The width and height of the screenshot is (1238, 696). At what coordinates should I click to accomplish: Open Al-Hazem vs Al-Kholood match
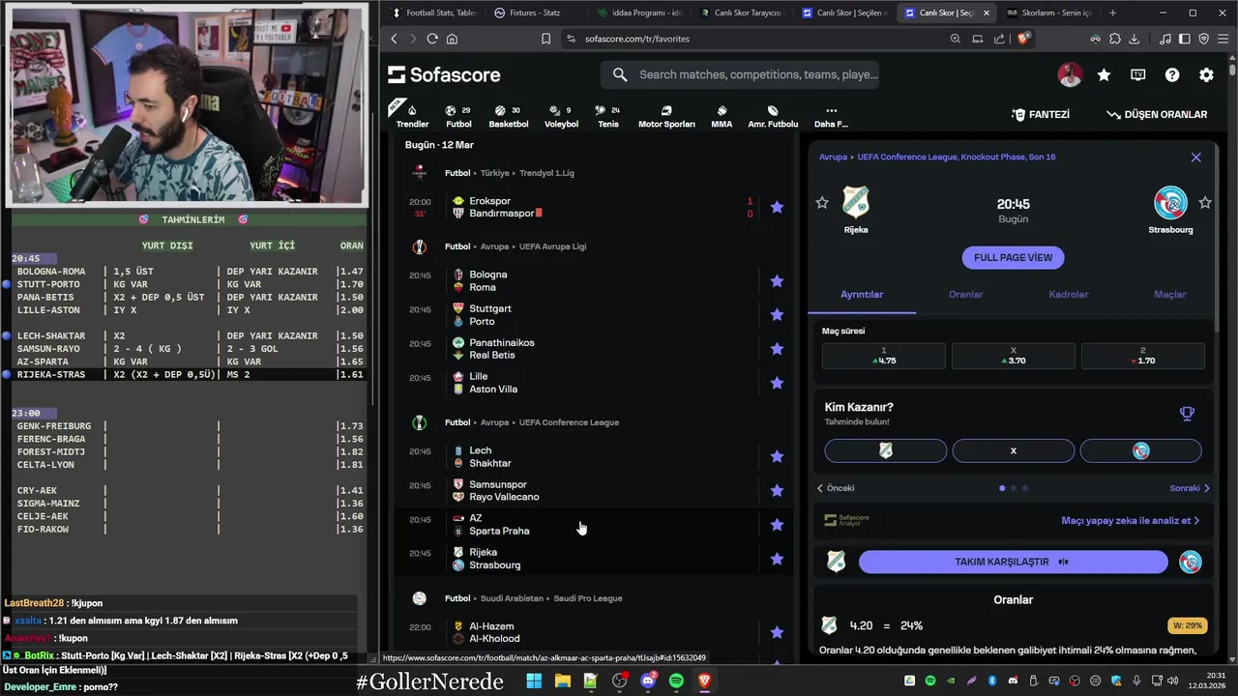pos(592,632)
